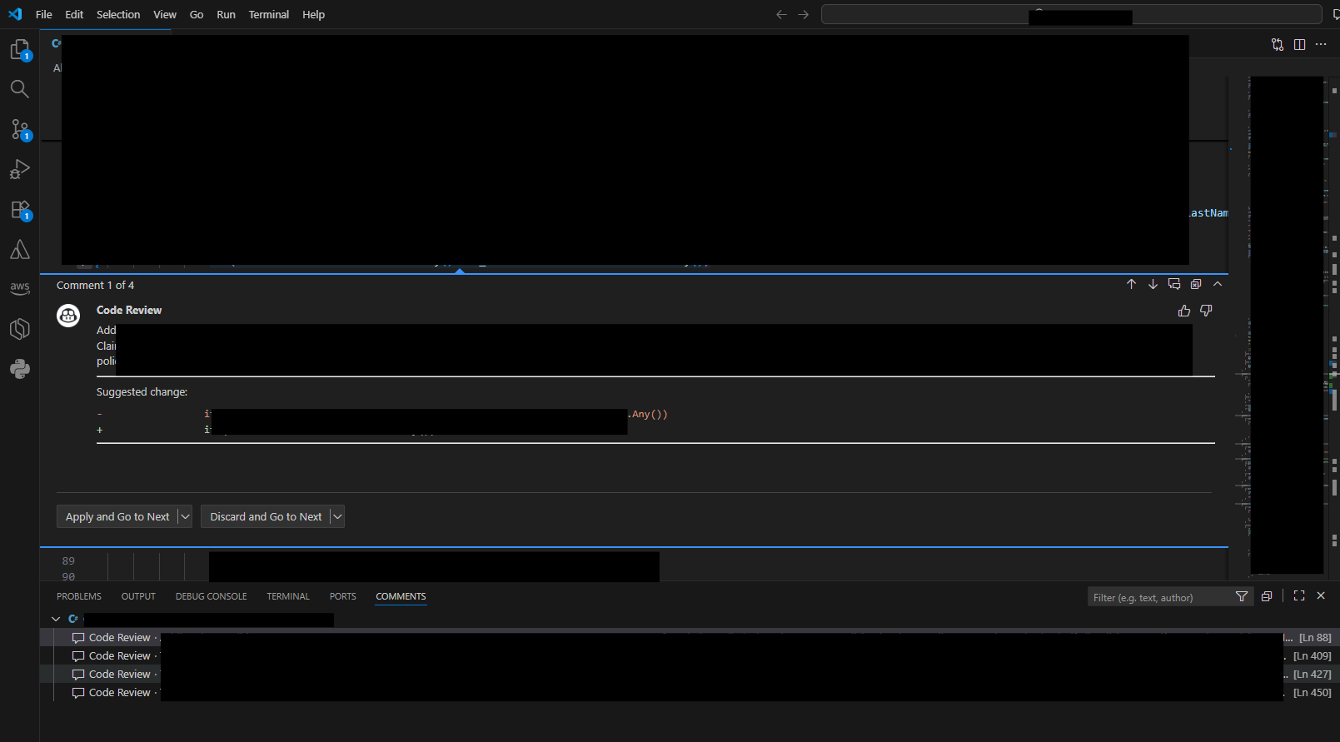Open changes compare icon in editor toolbar
The image size is (1340, 742).
point(1278,44)
